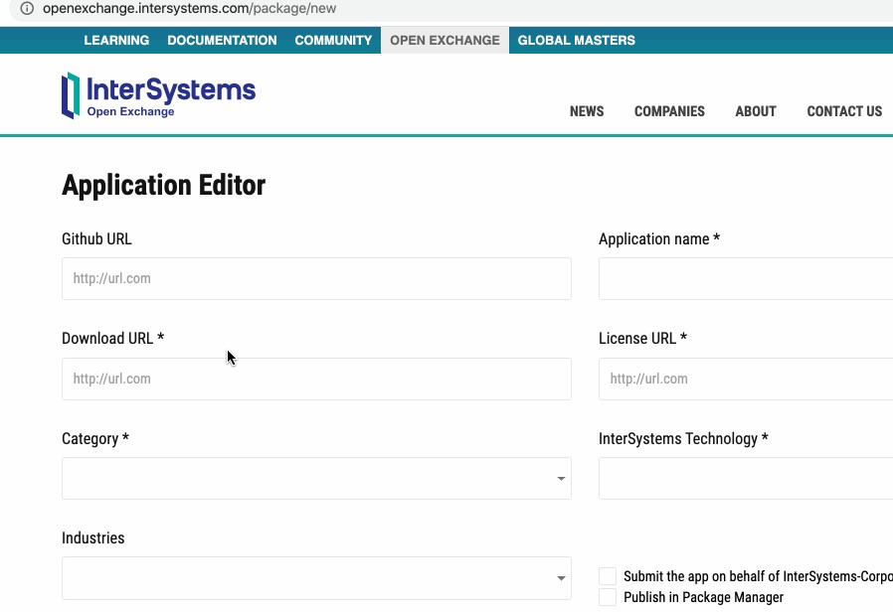Viewport: 893px width, 612px height.
Task: Navigate to the Companies page
Action: pos(669,111)
